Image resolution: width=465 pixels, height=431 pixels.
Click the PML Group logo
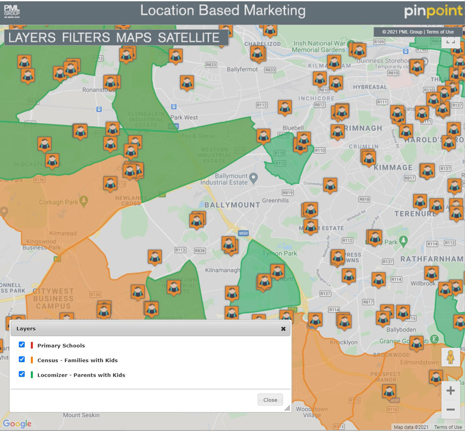pos(12,11)
